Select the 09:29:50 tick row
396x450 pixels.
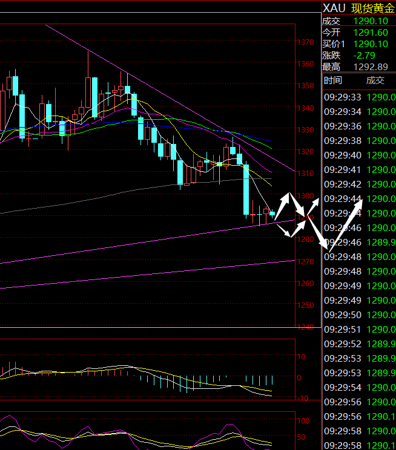point(359,315)
